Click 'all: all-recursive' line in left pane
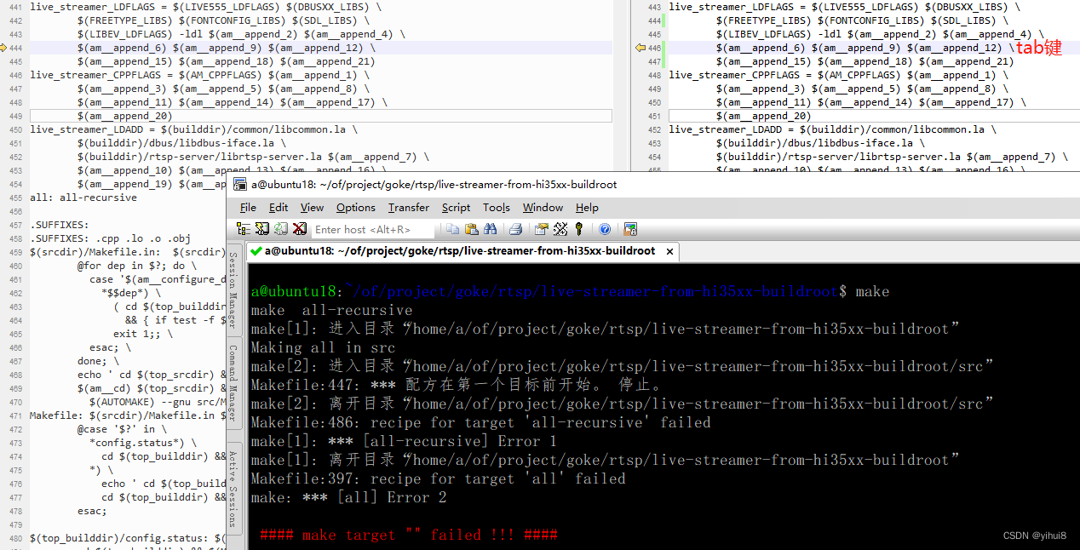Image resolution: width=1080 pixels, height=550 pixels. (x=83, y=198)
